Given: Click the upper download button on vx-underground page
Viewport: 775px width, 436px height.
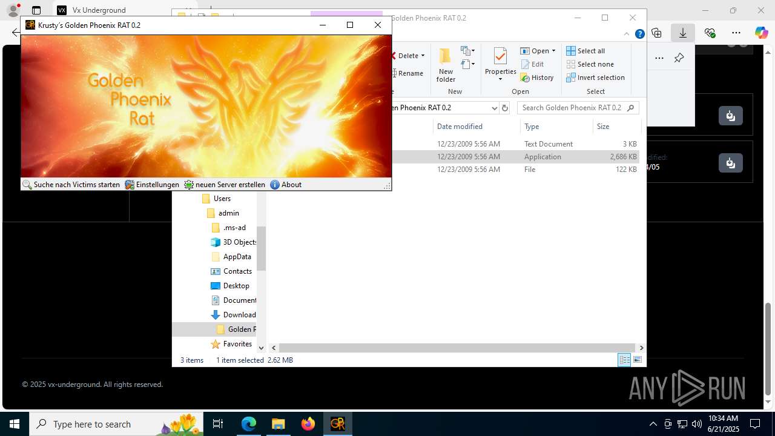Looking at the screenshot, I should point(731,115).
